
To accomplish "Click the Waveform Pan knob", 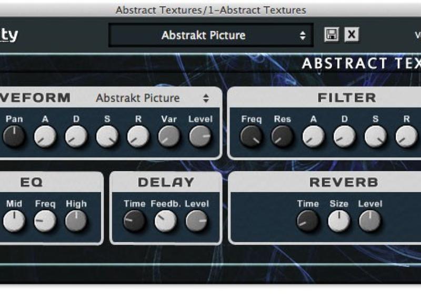I will (14, 136).
